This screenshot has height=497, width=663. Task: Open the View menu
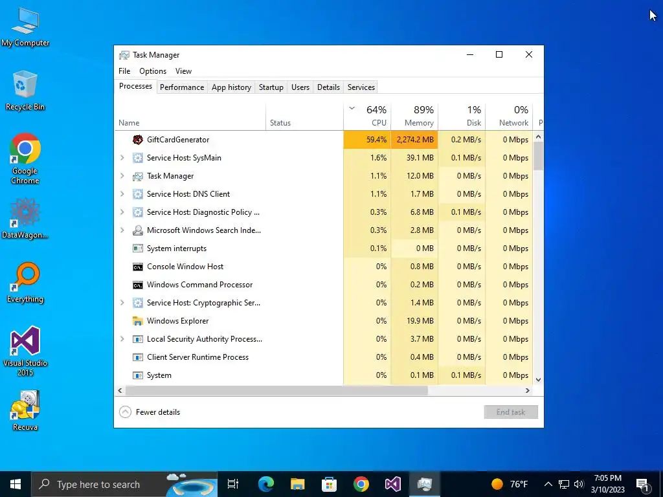(183, 71)
